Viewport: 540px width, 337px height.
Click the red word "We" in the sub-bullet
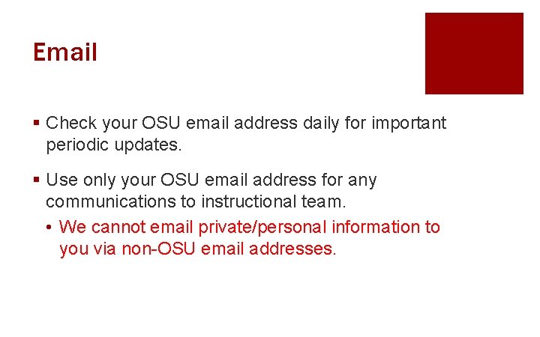(72, 227)
